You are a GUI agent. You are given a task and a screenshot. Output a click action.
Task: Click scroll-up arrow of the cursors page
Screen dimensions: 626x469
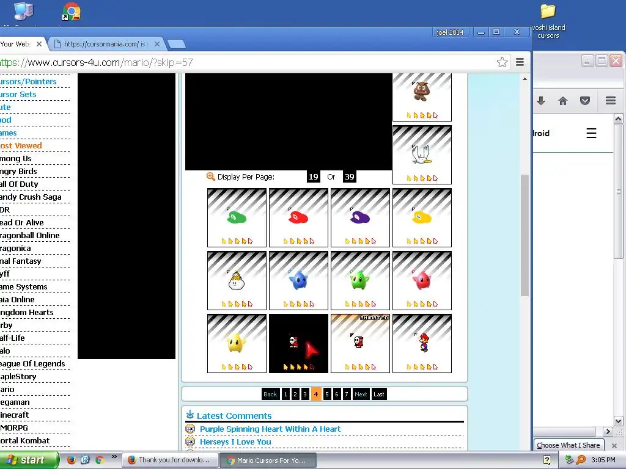click(525, 79)
